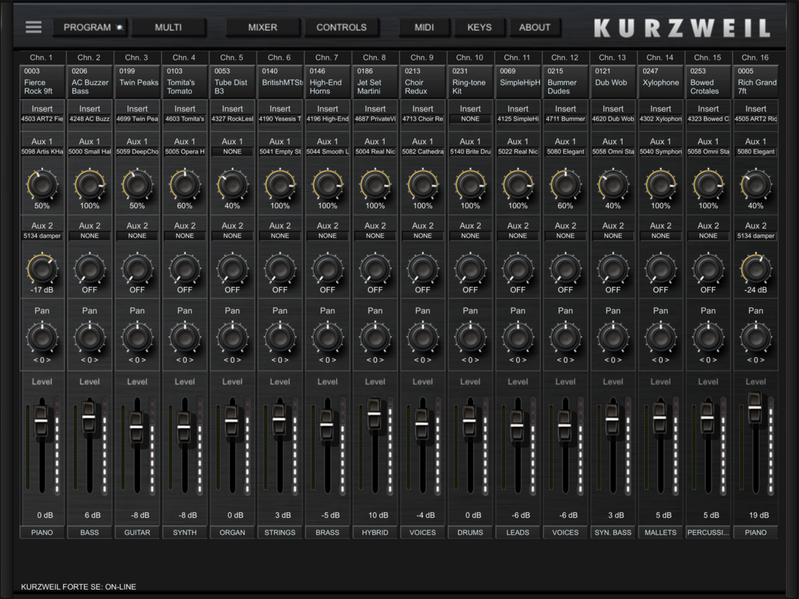Select Chn. 2 program AC Buzzer Bass
The width and height of the screenshot is (799, 599).
coord(89,81)
